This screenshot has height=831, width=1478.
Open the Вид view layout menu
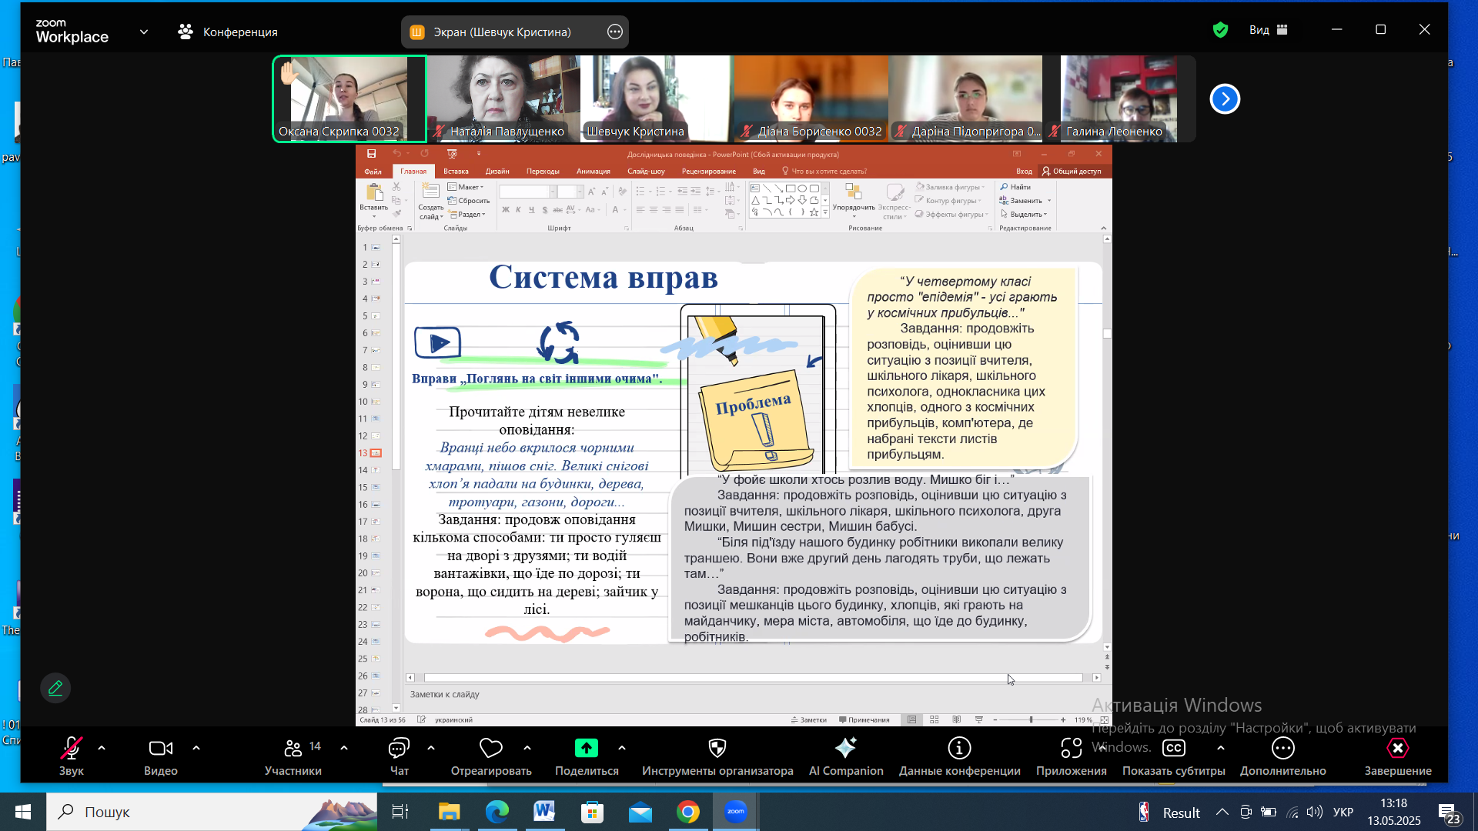point(1269,30)
